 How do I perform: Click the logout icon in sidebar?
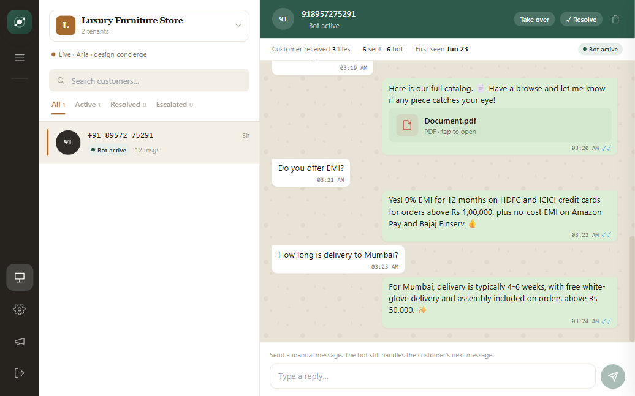20,373
